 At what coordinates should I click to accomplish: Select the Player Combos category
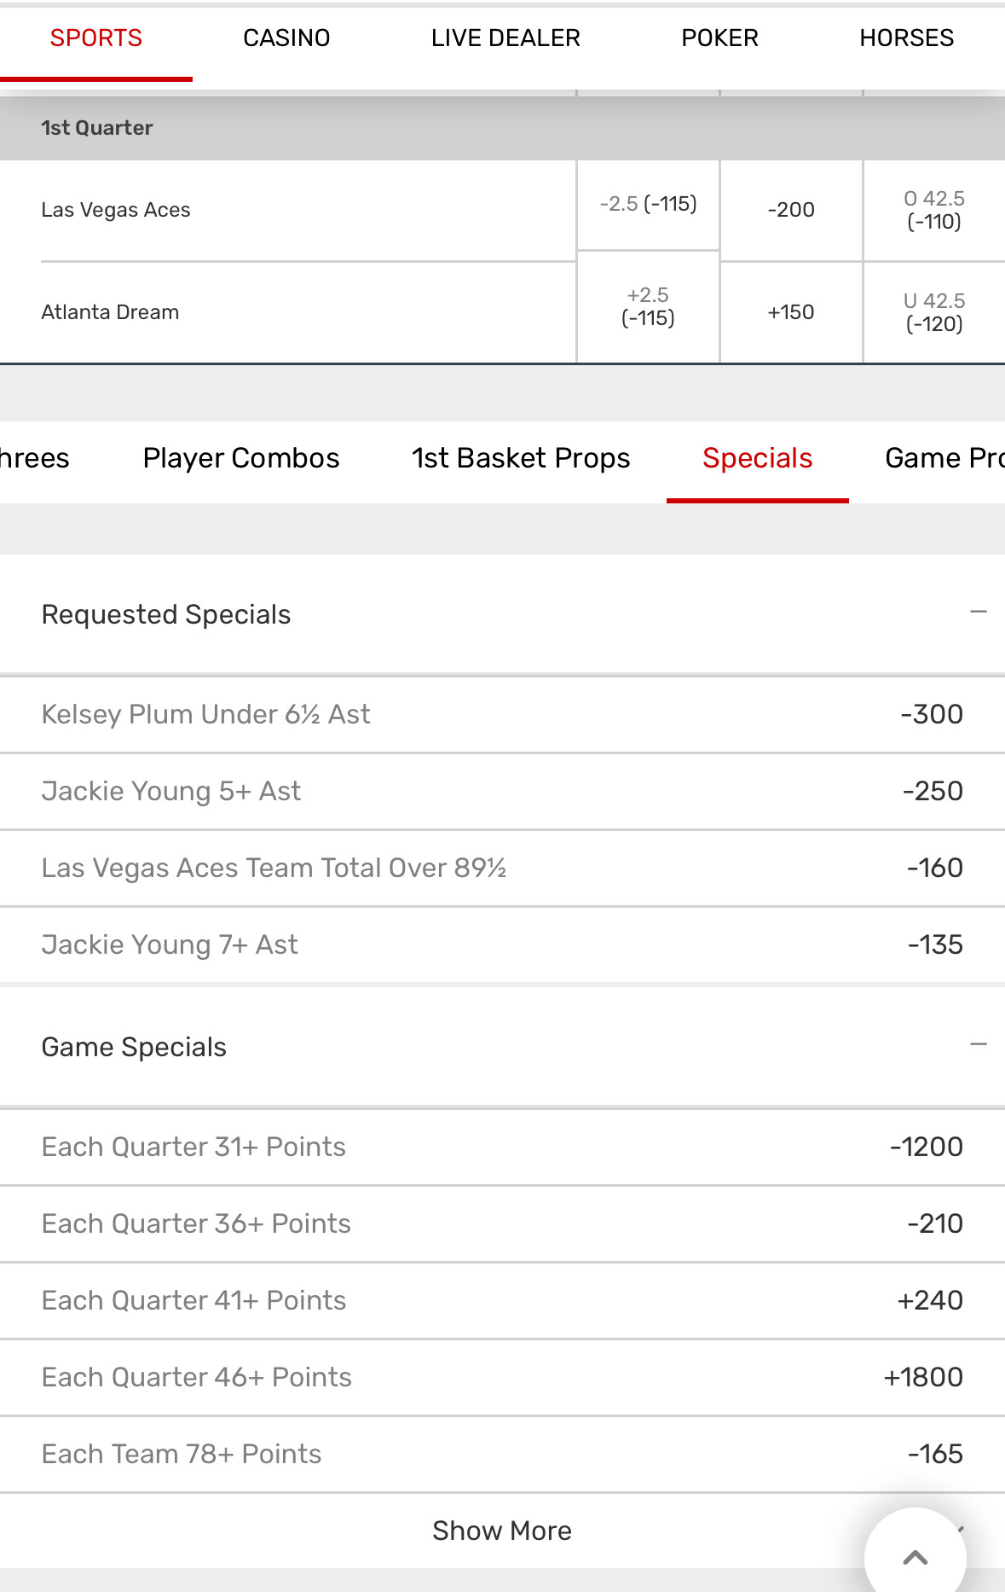[x=241, y=459]
